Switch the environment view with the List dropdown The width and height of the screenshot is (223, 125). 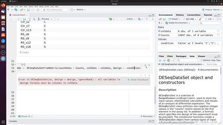coord(209,19)
